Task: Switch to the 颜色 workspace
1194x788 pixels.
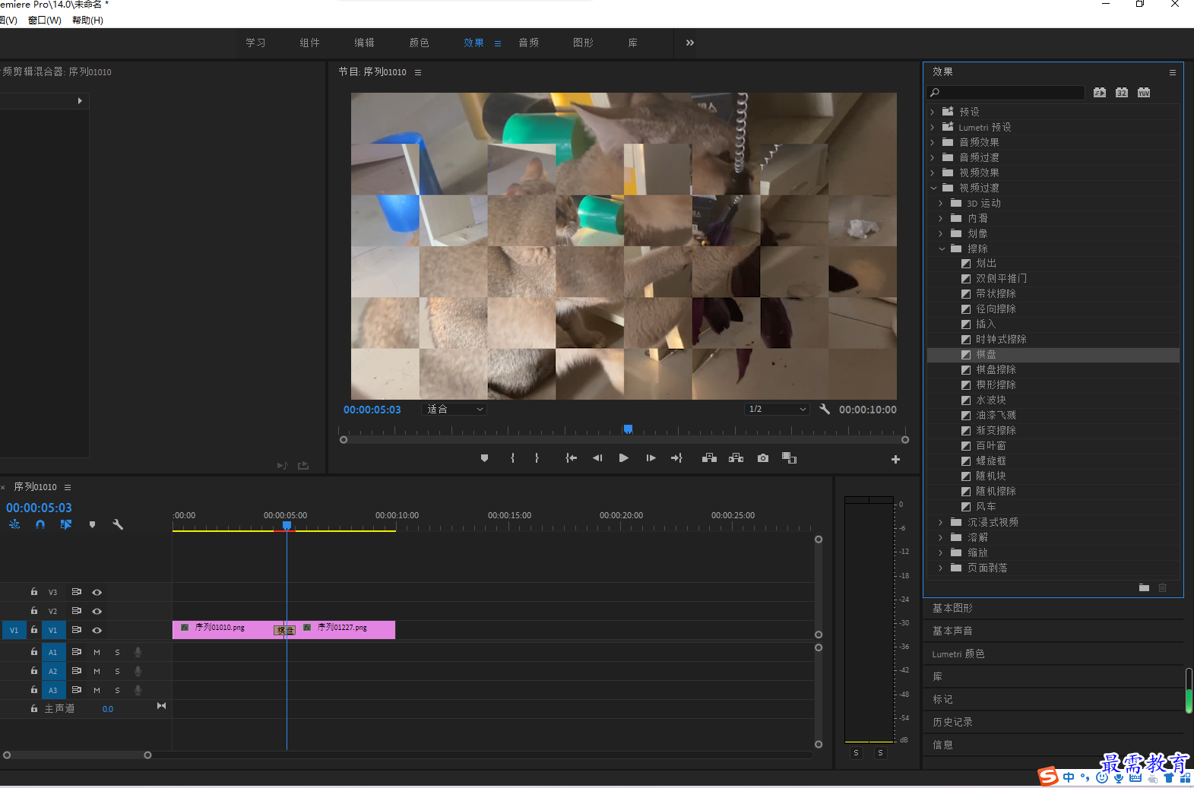Action: click(x=420, y=43)
